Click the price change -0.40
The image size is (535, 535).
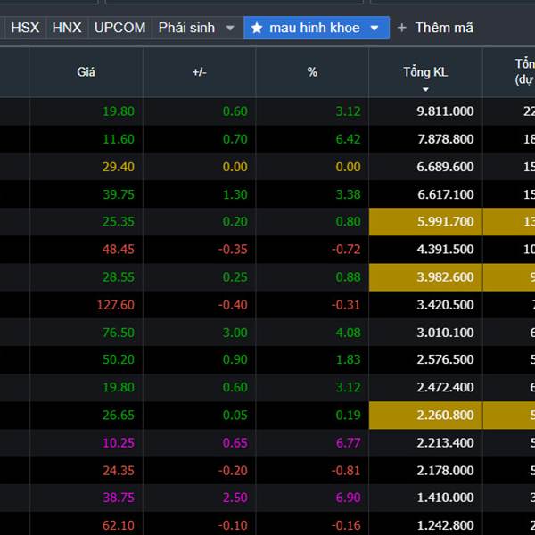click(233, 305)
